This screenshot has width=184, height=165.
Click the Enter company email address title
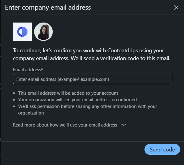48,8
